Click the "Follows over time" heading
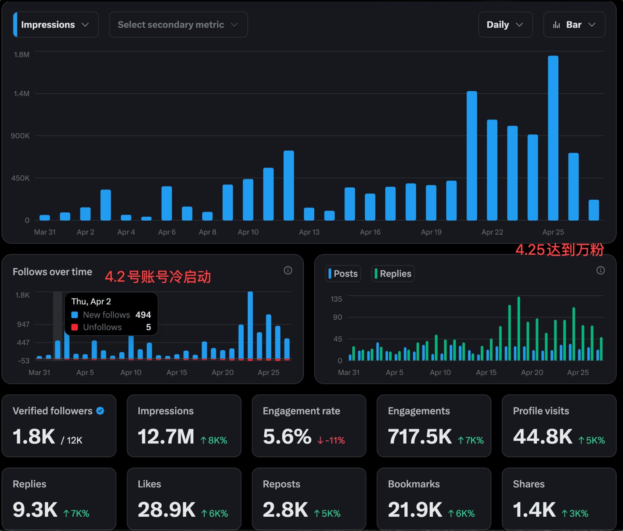 52,272
